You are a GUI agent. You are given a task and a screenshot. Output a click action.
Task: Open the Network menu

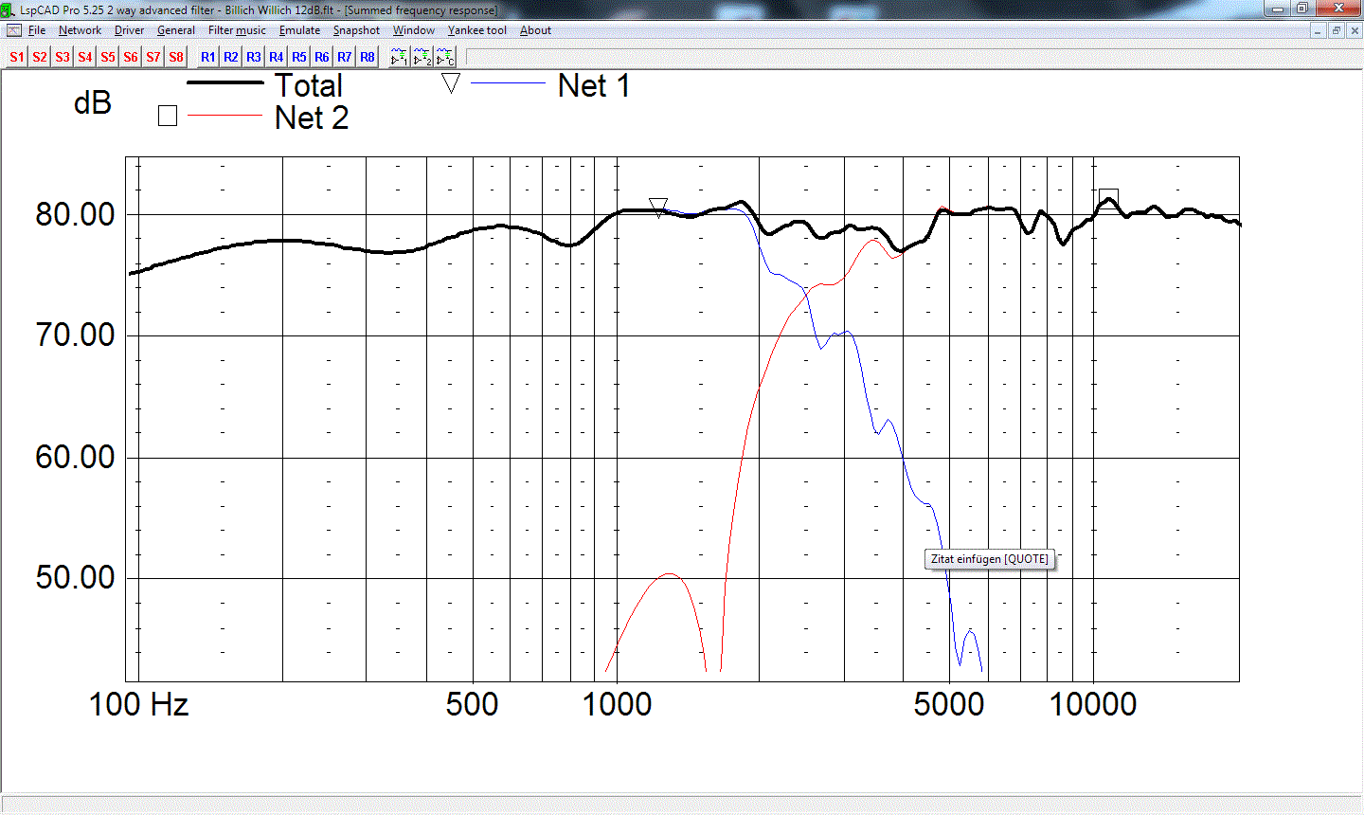tap(80, 30)
